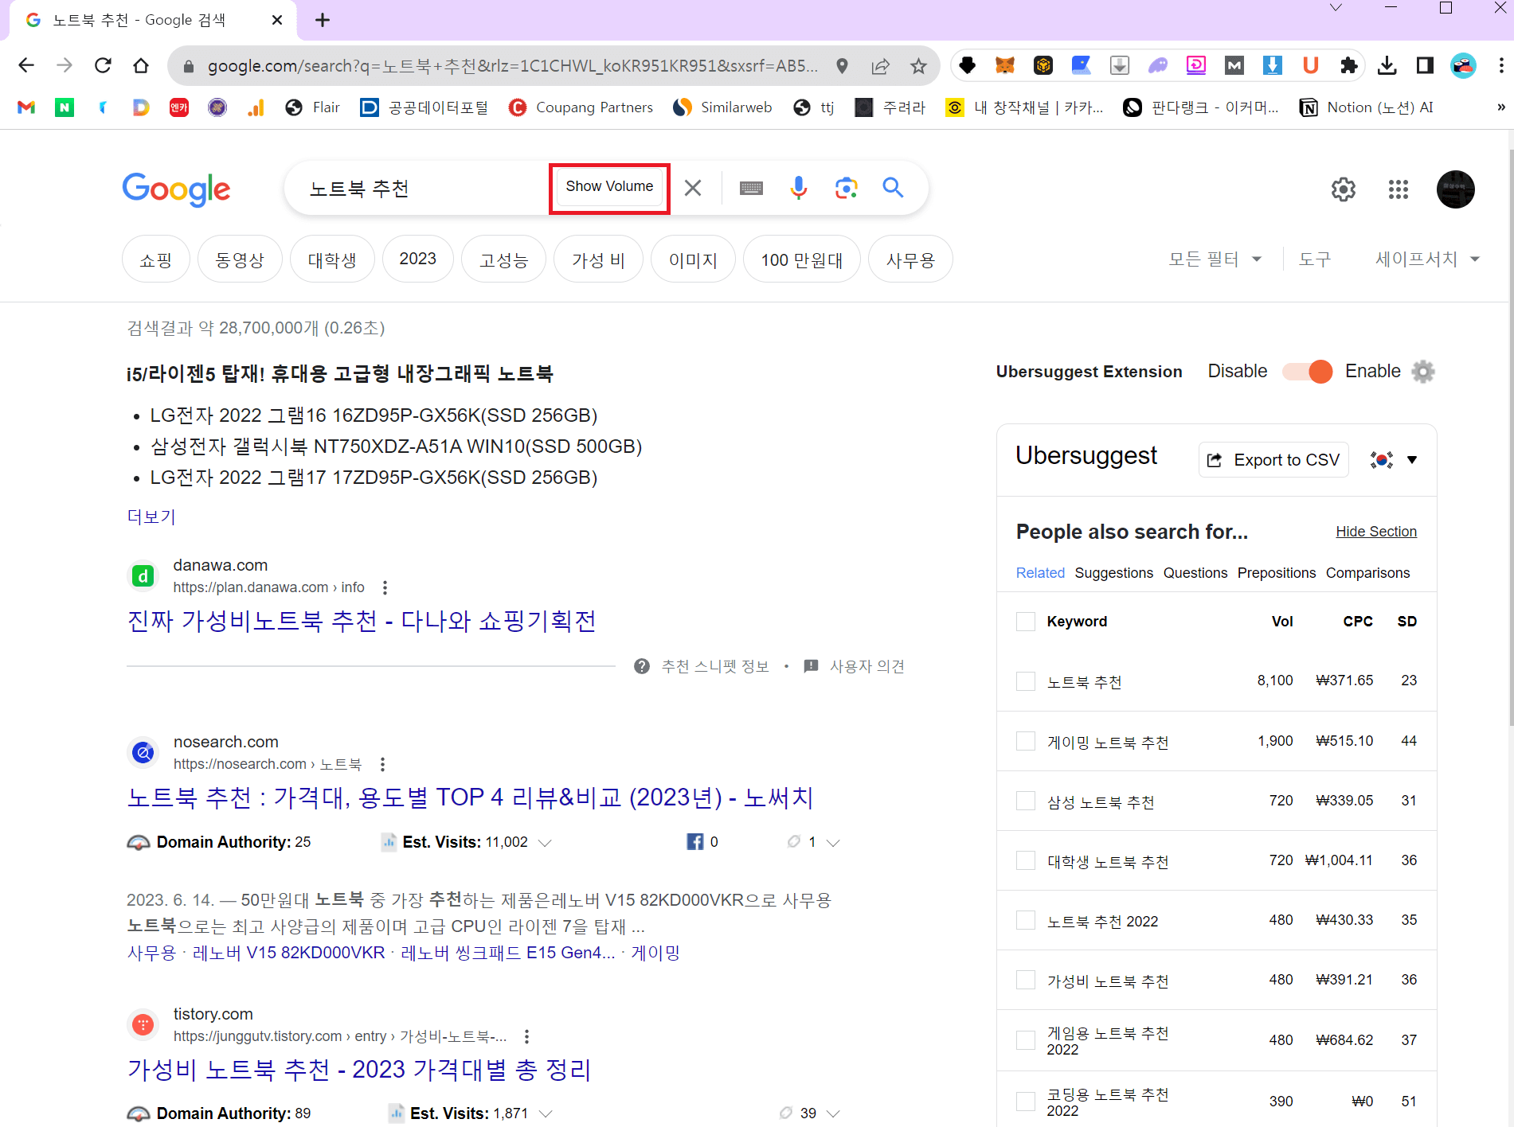Screen dimensions: 1514x1127
Task: Click the 도구 tools option
Action: (1314, 259)
